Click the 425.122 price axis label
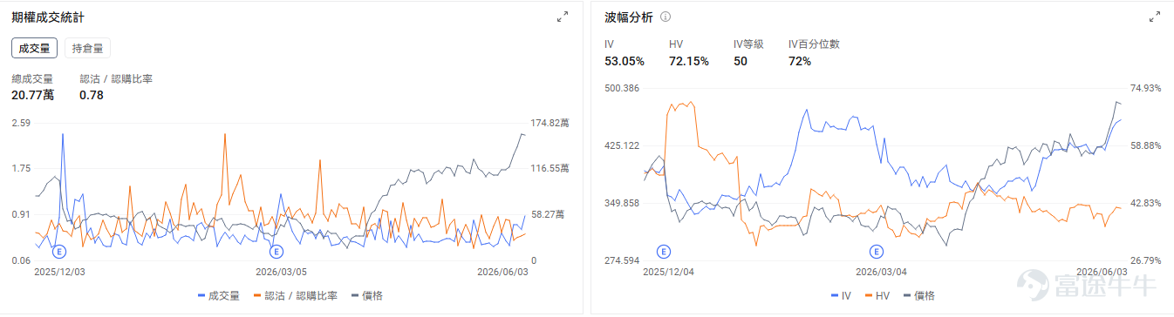The width and height of the screenshot is (1174, 317). (x=623, y=145)
